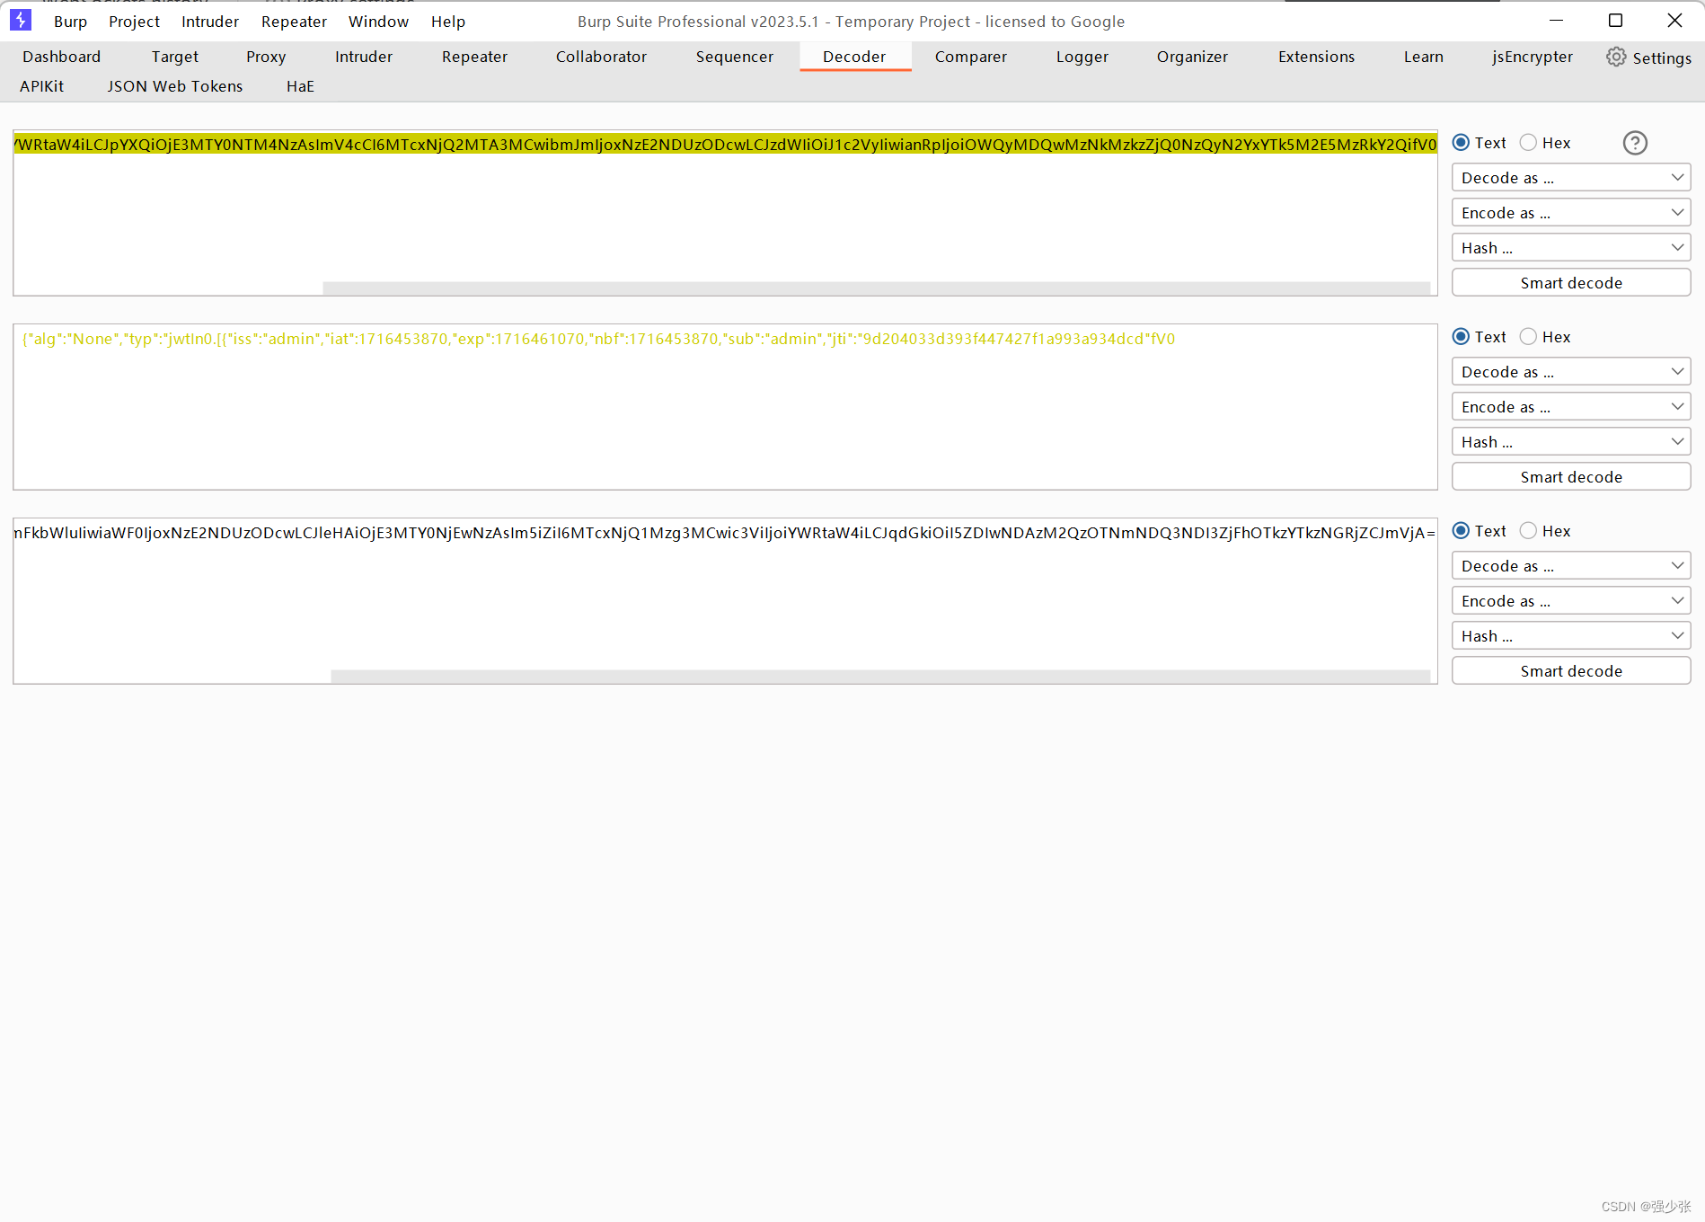
Task: Open the Repeater menu in menu bar
Action: (x=294, y=22)
